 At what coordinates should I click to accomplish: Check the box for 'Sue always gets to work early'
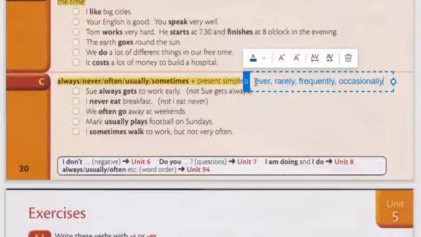pos(76,91)
